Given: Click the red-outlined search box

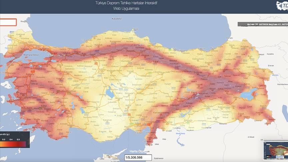Looking at the screenshot, I should point(8,22).
